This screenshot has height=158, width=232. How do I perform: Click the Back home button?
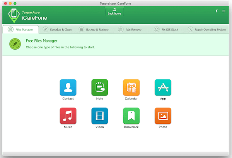tap(114, 11)
